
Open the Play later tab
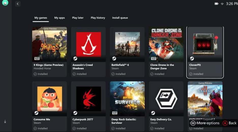pos(78,18)
